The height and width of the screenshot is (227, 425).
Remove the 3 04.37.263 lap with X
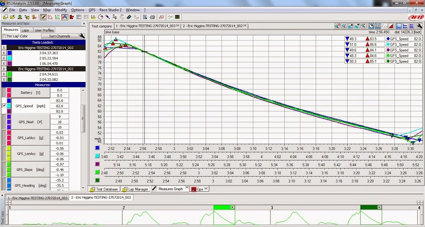[x=4, y=53]
